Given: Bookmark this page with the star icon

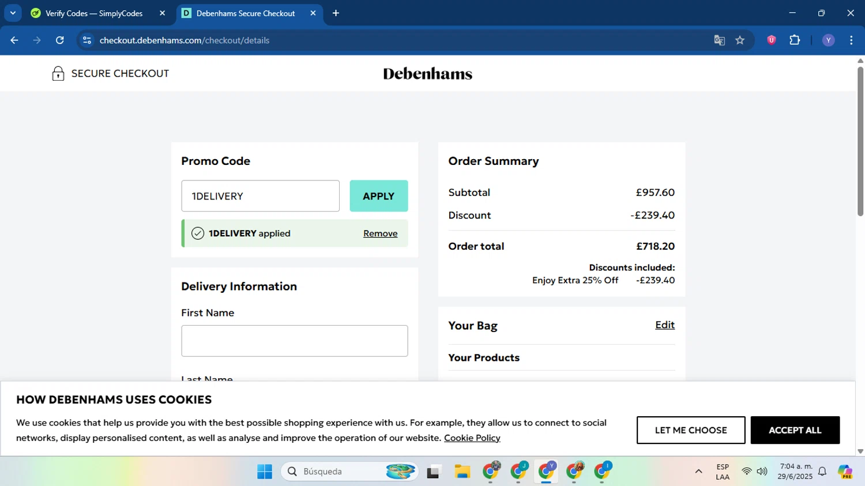Looking at the screenshot, I should tap(740, 40).
